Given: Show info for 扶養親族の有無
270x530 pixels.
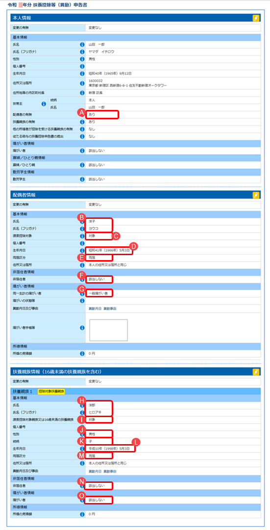Looking at the screenshot, I should 82,121.
